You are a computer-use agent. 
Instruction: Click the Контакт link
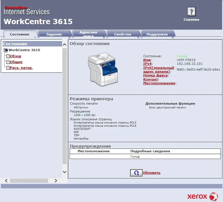(x=151, y=79)
